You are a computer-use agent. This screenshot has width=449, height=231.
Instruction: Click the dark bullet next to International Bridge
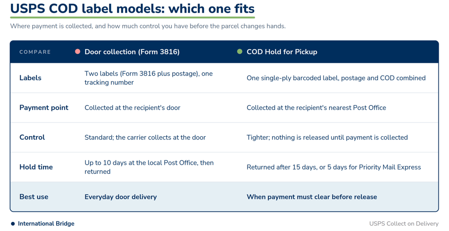pyautogui.click(x=13, y=224)
